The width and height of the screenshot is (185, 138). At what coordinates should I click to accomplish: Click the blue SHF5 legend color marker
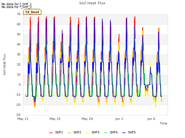pyautogui.click(x=124, y=133)
